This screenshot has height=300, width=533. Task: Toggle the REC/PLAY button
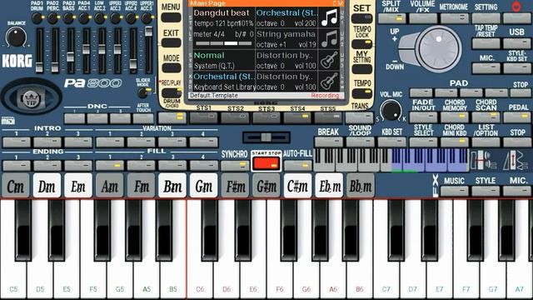tap(172, 92)
